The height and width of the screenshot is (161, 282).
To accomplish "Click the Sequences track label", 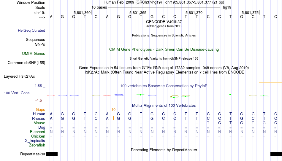I will pos(35,39).
